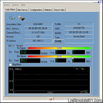The height and width of the screenshot is (103, 103).
Task: Click the MAC Address value 00-20-ED-0D-20-64
Action: click(x=38, y=29)
